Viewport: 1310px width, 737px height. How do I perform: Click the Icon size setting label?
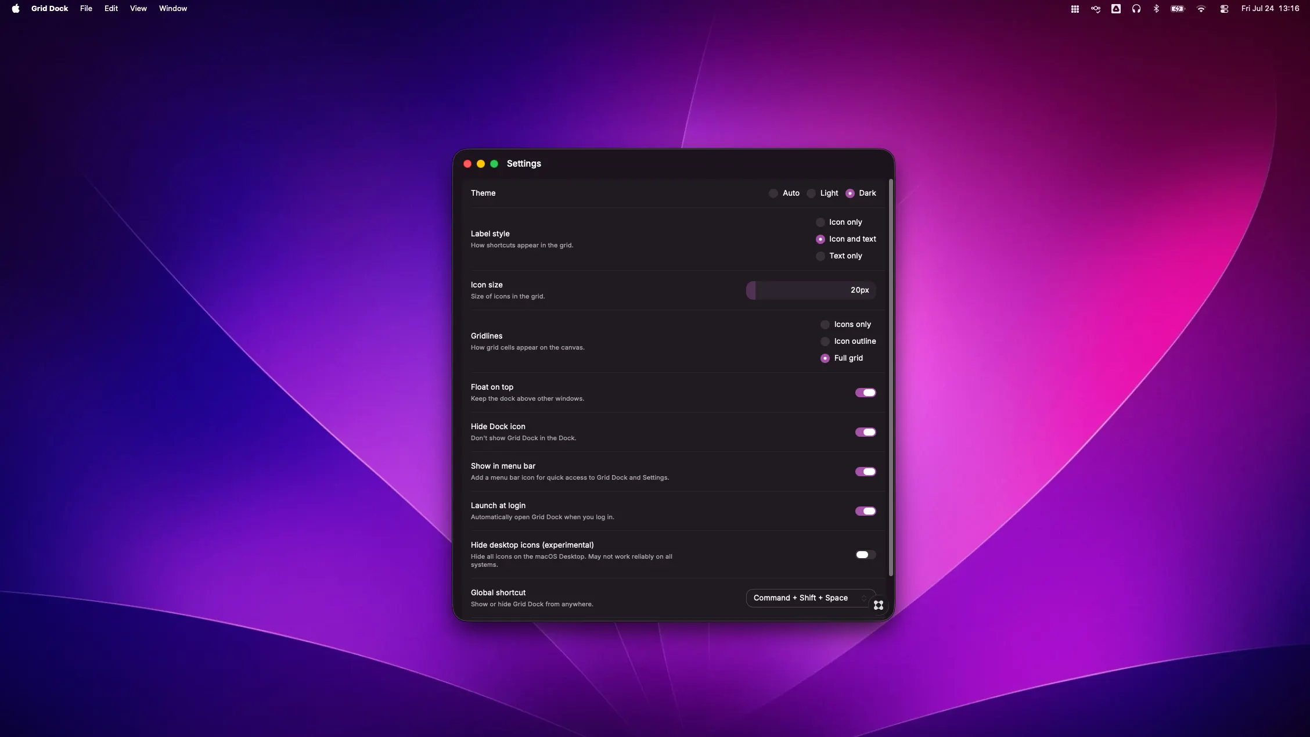tap(487, 285)
